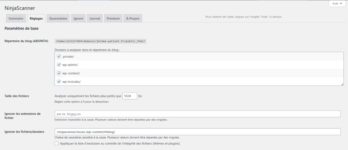
Task: Click the NinjaScanner page title
Action: point(20,8)
